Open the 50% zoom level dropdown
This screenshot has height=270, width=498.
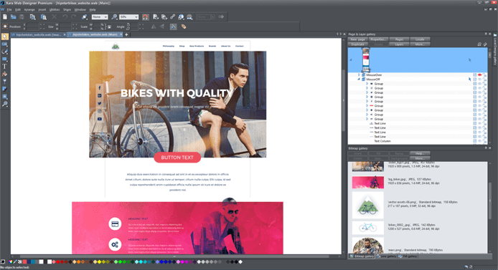129,16
